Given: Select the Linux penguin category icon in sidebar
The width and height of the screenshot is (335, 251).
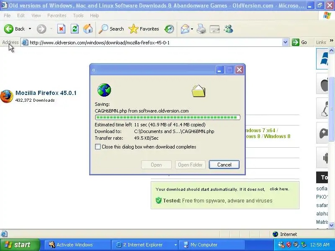Looking at the screenshot, I should tap(322, 108).
